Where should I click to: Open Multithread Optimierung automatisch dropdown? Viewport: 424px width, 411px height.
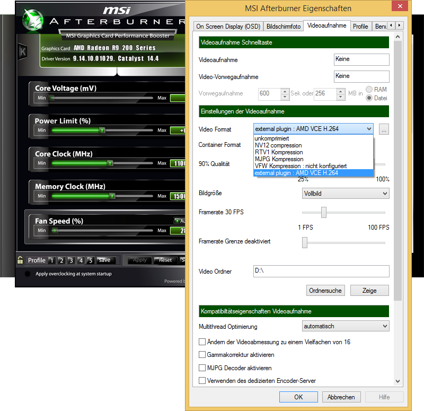346,326
